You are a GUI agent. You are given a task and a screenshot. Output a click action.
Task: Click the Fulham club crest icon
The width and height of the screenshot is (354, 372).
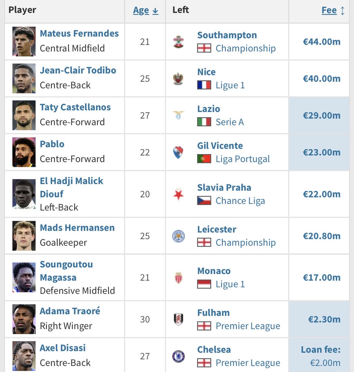click(x=179, y=319)
